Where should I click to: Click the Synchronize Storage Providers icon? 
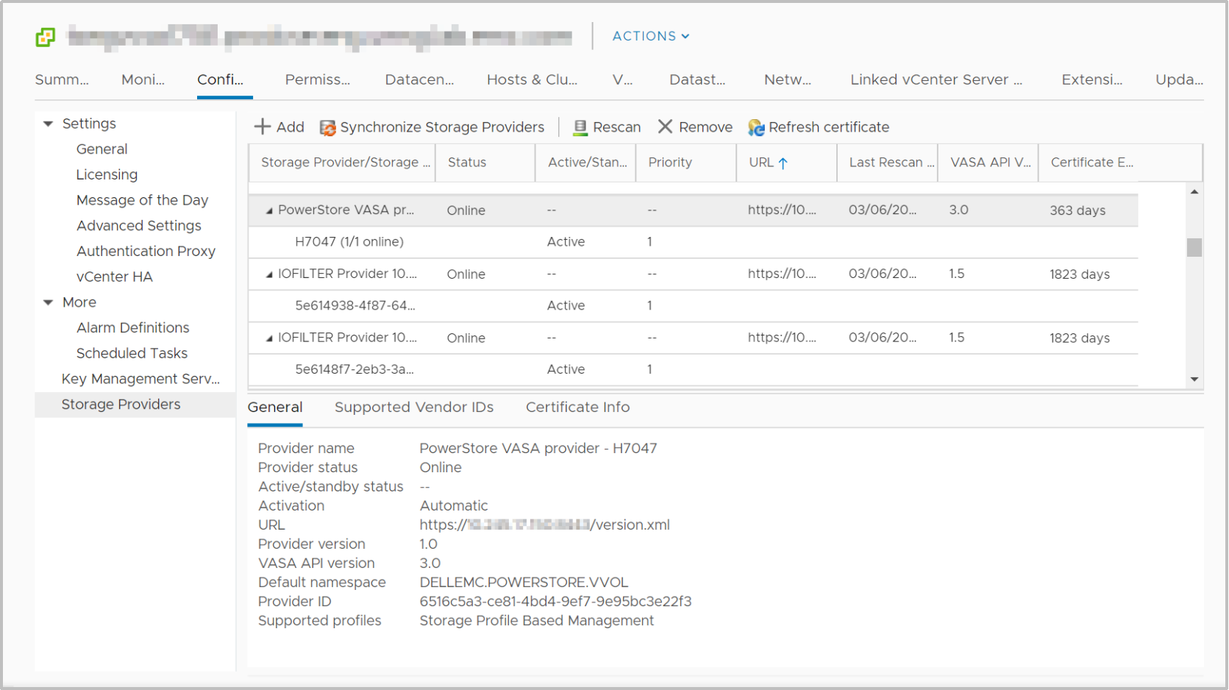327,128
